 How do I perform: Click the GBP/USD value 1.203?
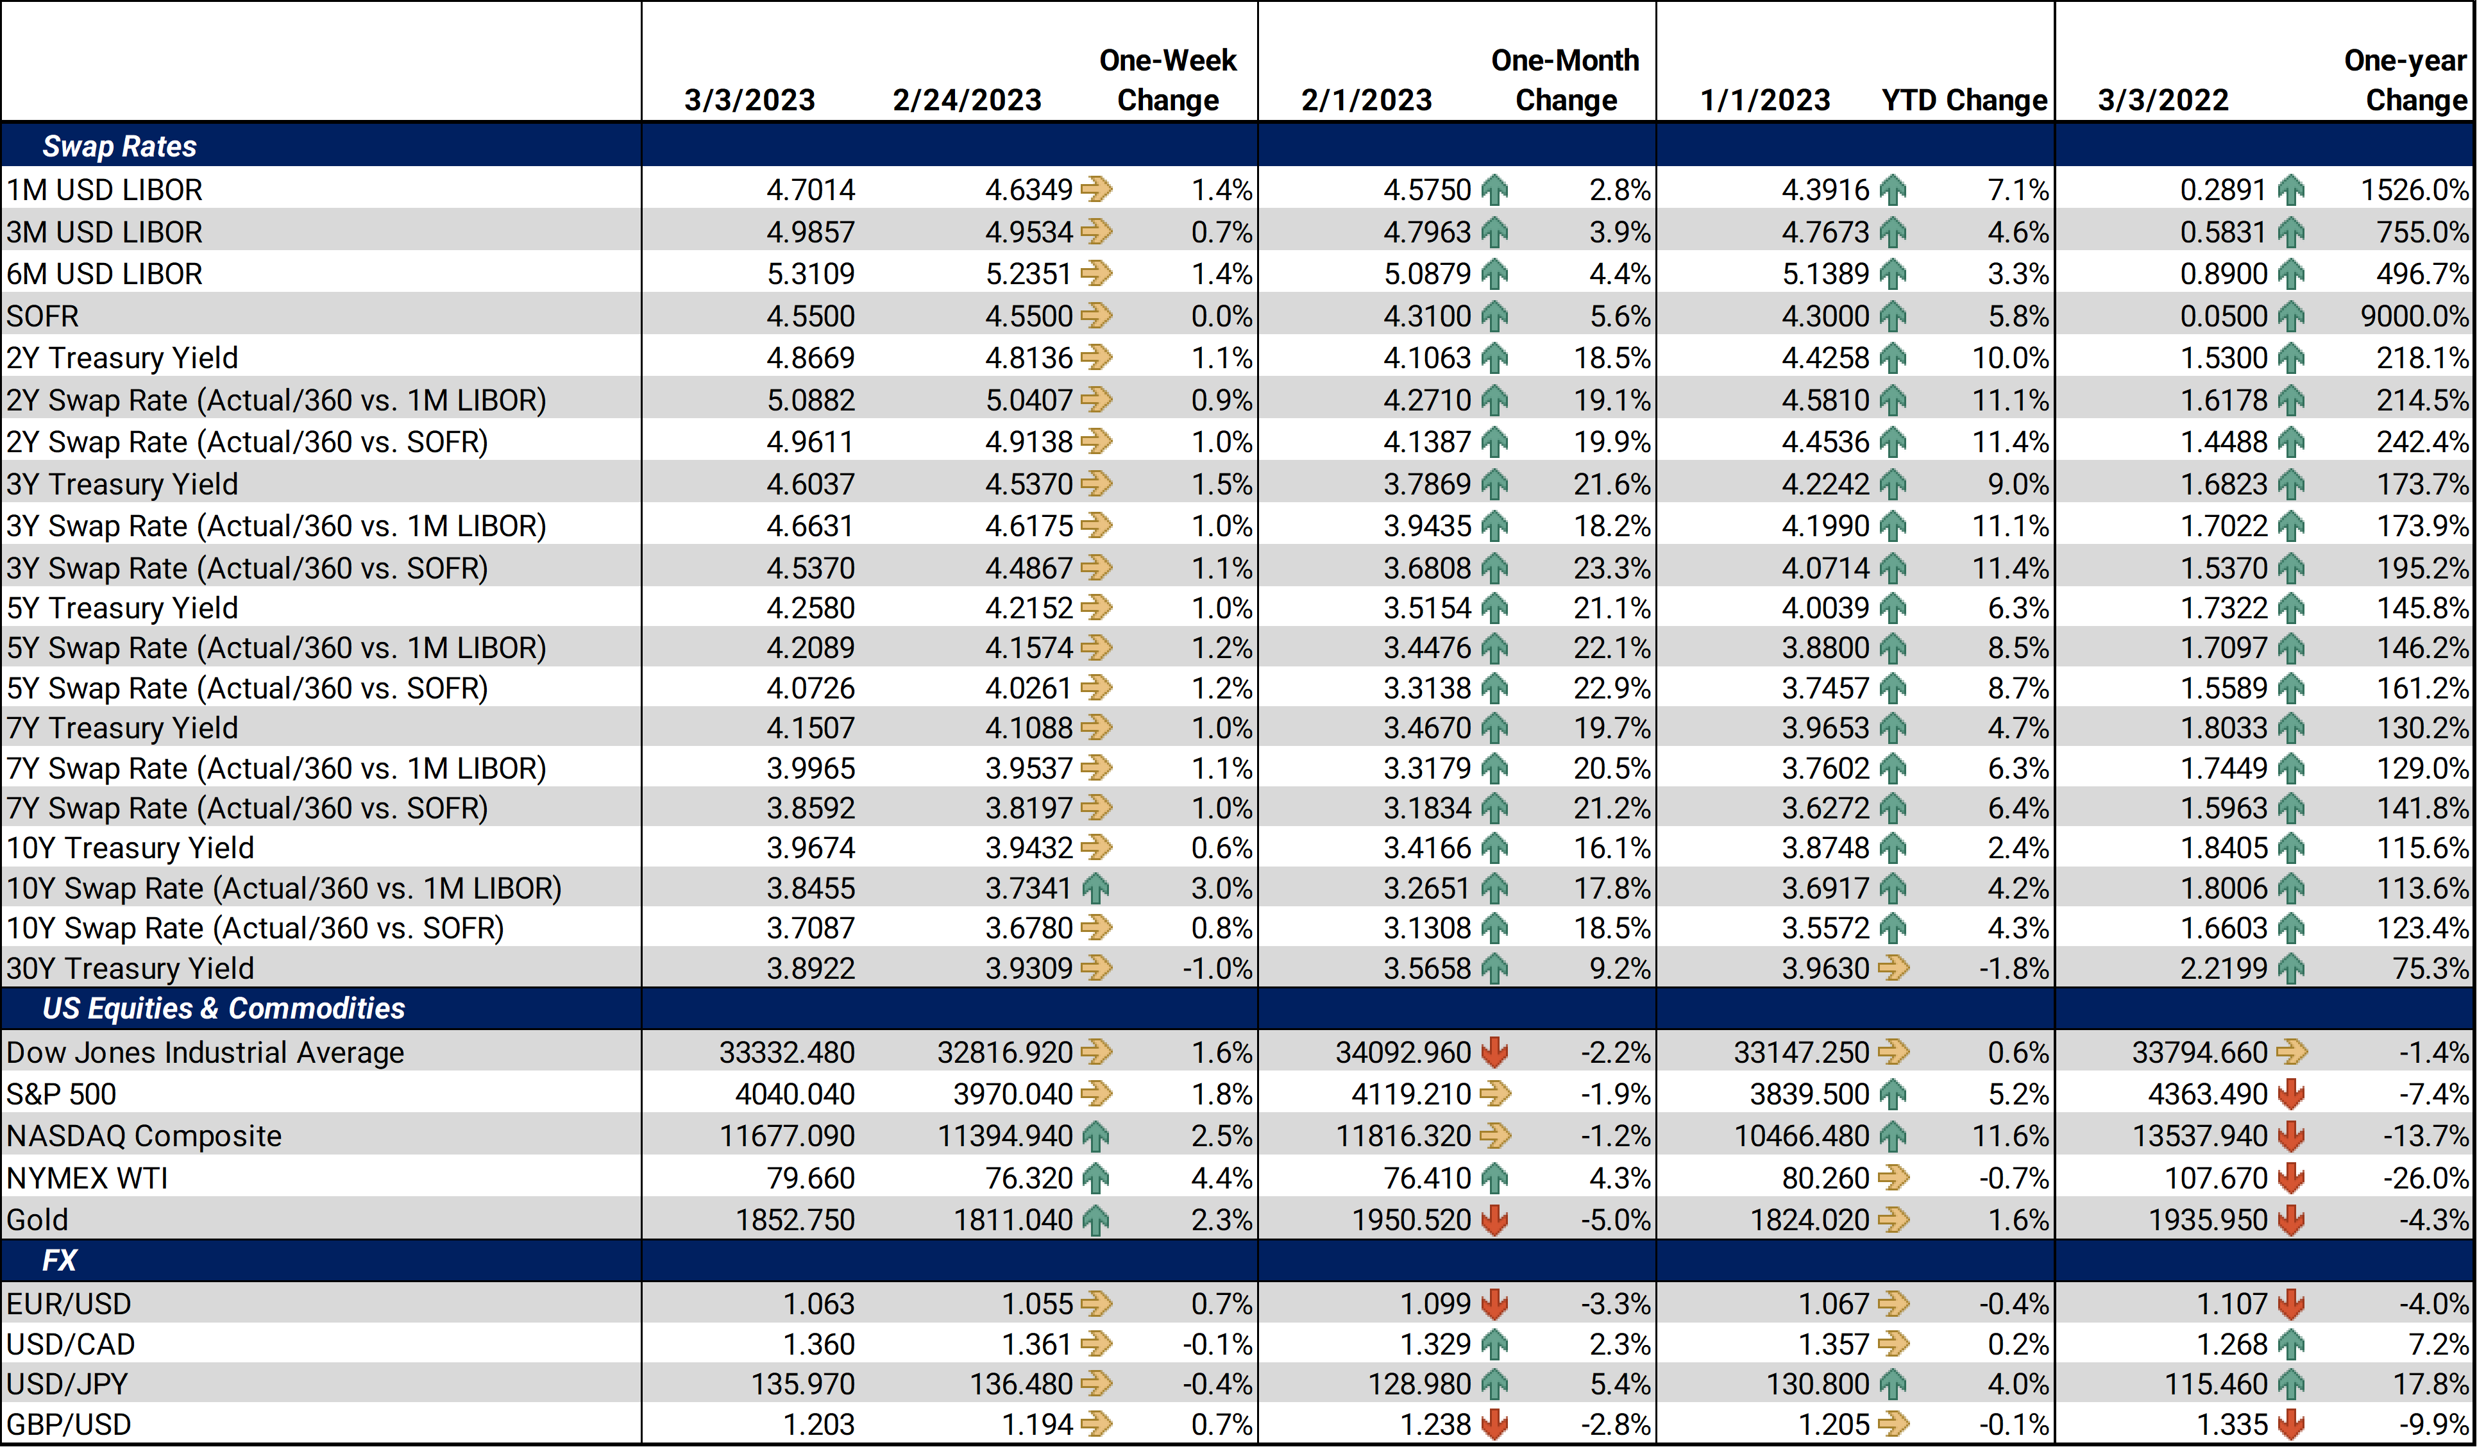(x=819, y=1423)
